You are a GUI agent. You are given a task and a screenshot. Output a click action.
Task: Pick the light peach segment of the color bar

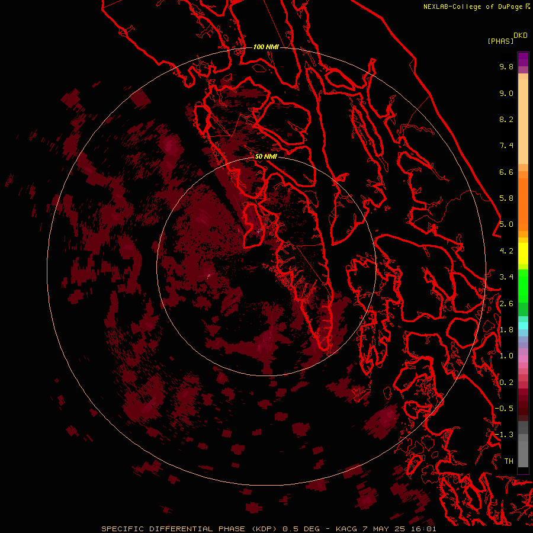[x=523, y=121]
